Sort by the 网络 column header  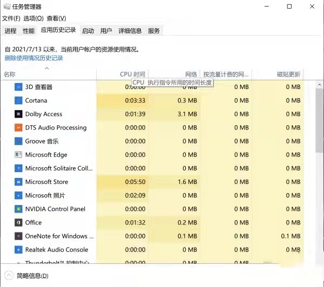point(174,74)
